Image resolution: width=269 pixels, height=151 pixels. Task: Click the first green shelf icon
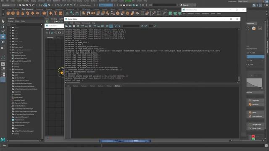[x=170, y=13]
